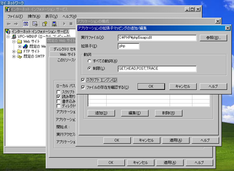Click the 拡張子 input field containing php

(128, 46)
